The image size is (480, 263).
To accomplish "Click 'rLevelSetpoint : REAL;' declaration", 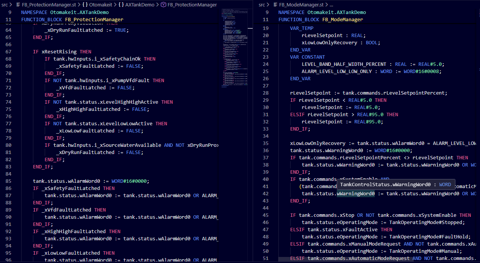I will (x=334, y=35).
